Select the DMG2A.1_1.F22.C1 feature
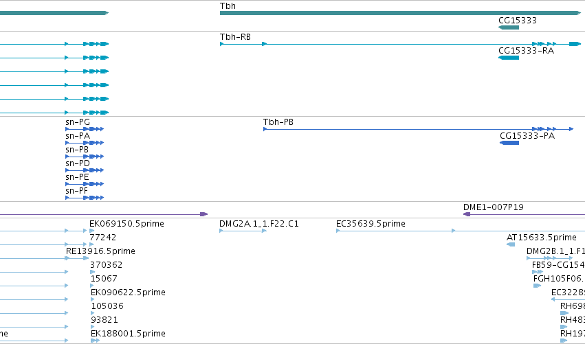The width and height of the screenshot is (585, 344). click(243, 231)
